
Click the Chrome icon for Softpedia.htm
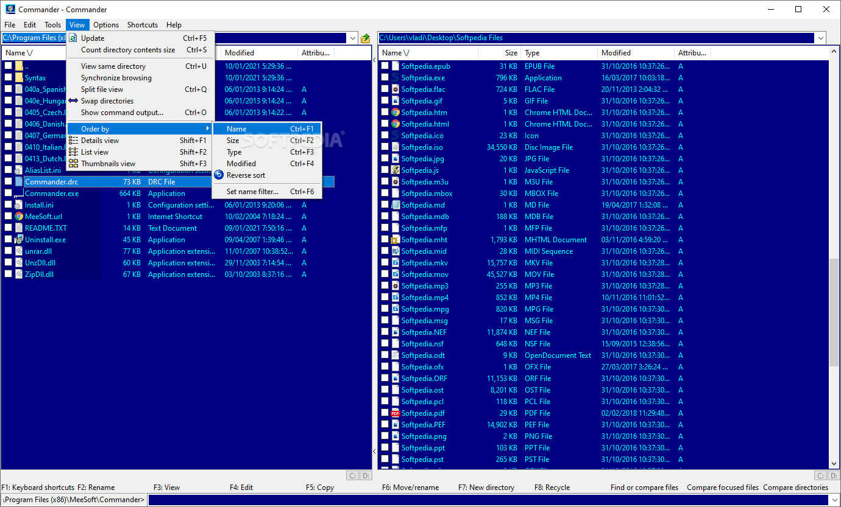396,113
